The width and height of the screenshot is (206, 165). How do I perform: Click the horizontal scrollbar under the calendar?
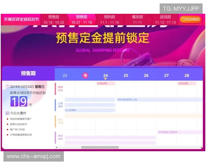point(100,147)
